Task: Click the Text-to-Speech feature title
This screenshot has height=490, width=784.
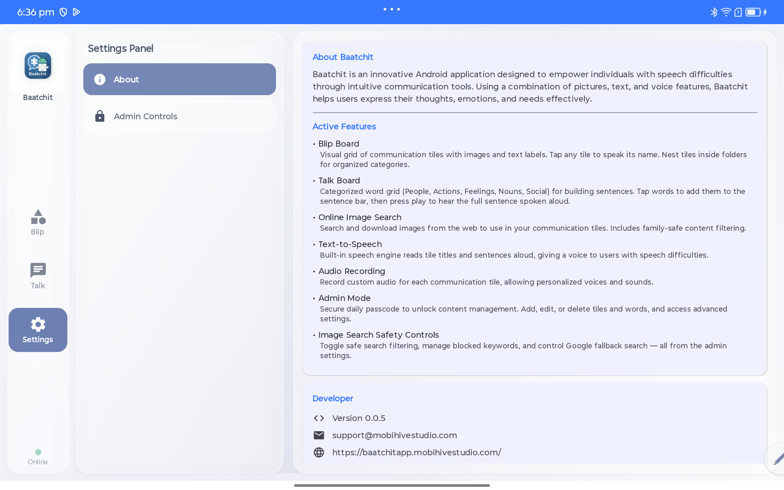Action: click(350, 244)
